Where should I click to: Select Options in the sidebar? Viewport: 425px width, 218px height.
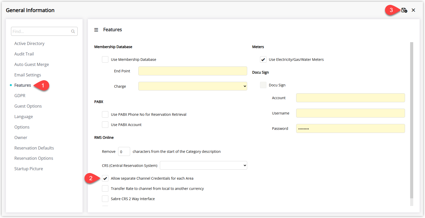pos(22,127)
